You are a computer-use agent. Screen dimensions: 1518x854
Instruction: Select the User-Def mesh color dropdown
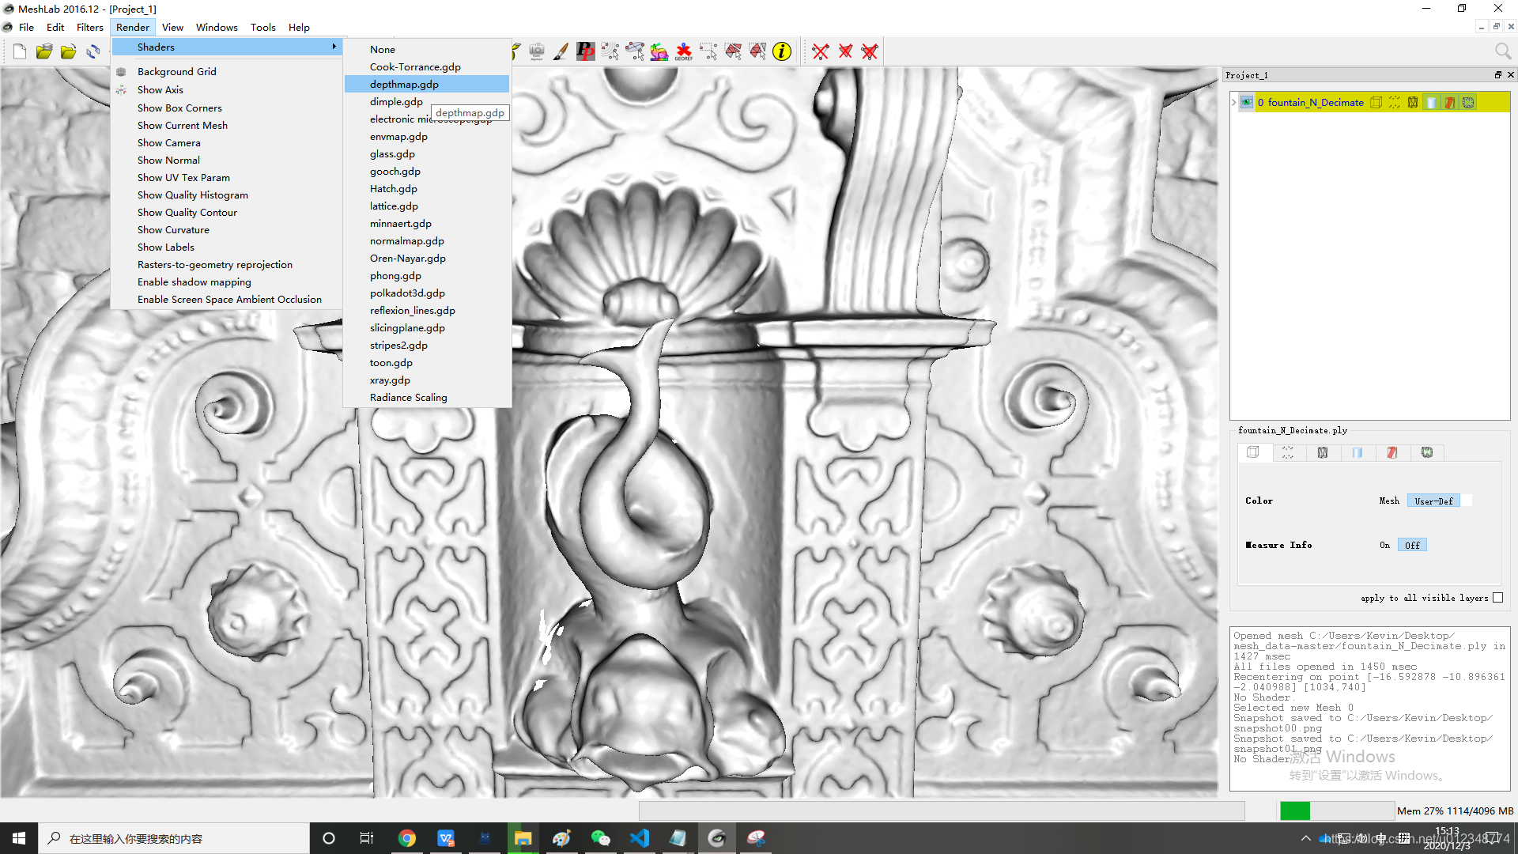click(x=1433, y=501)
